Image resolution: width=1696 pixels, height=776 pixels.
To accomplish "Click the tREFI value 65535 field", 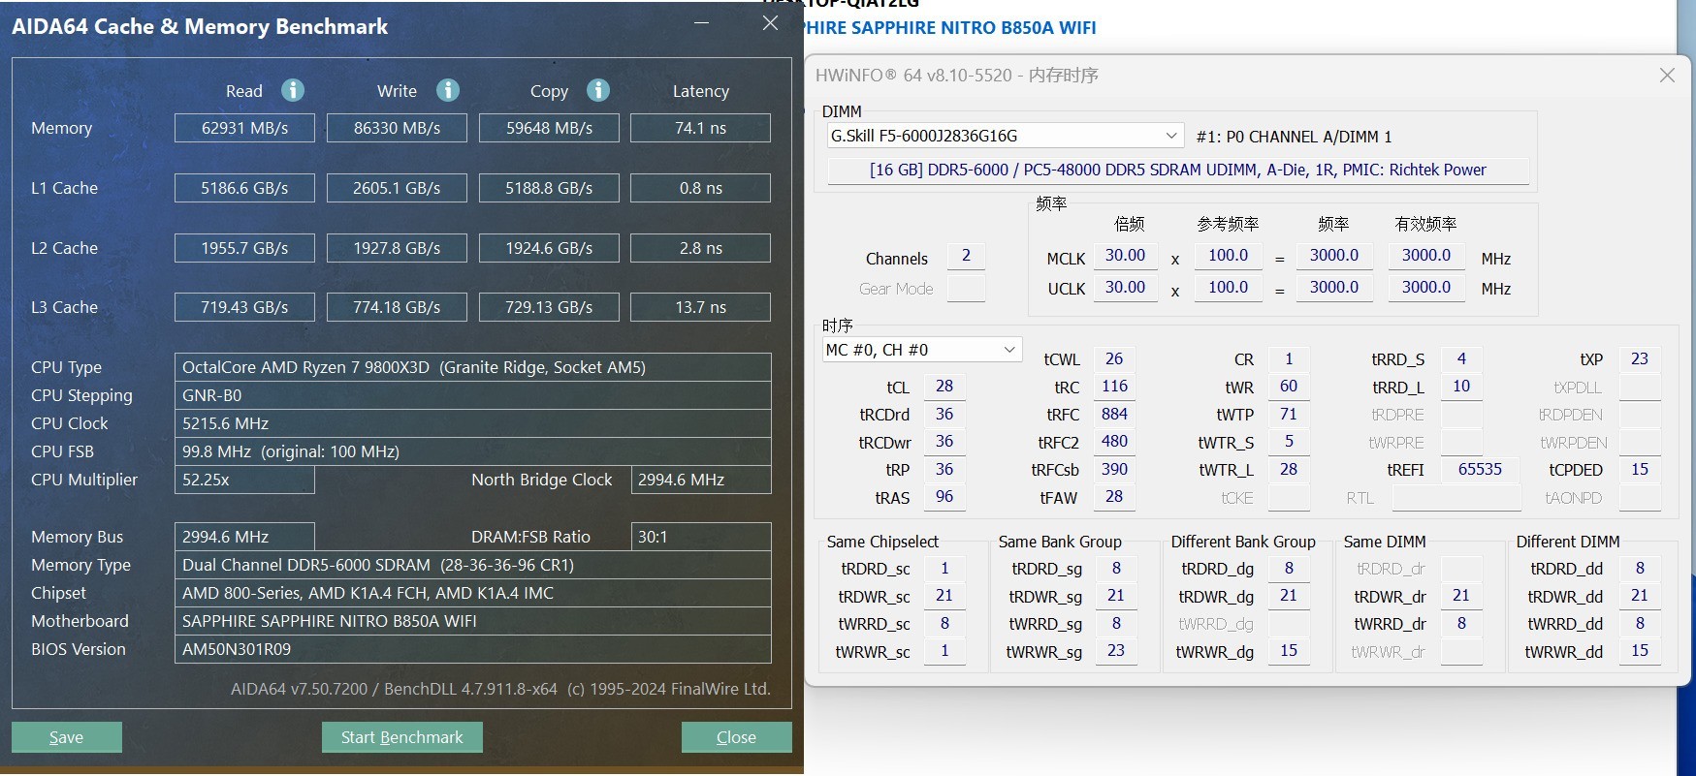I will [x=1479, y=470].
